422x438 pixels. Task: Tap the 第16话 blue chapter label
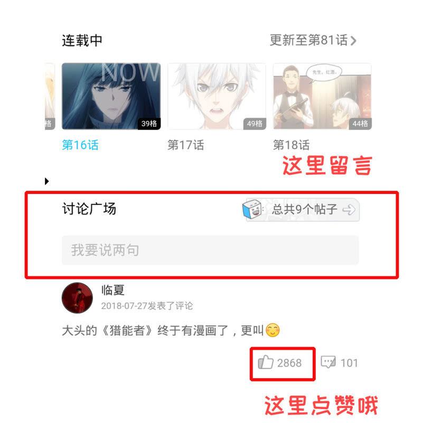80,145
